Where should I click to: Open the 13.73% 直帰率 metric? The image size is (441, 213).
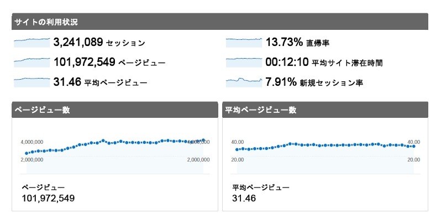297,43
